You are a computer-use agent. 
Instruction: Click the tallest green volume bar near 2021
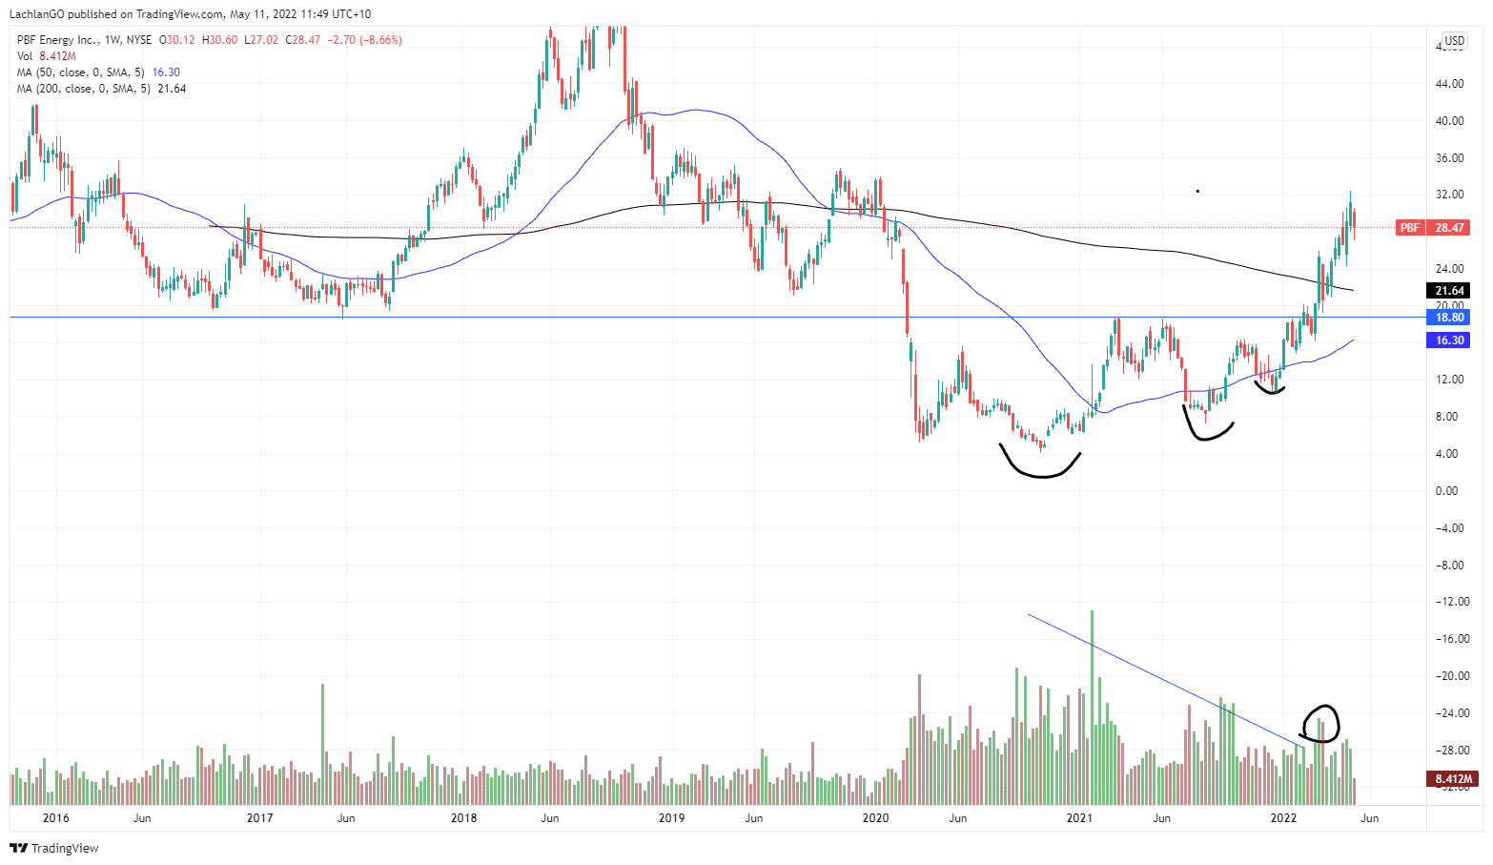[1092, 708]
